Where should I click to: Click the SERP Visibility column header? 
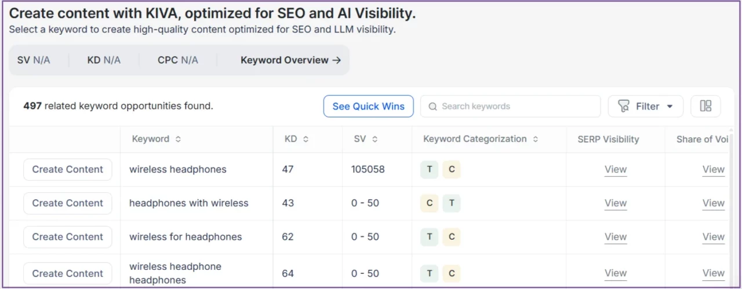point(608,139)
